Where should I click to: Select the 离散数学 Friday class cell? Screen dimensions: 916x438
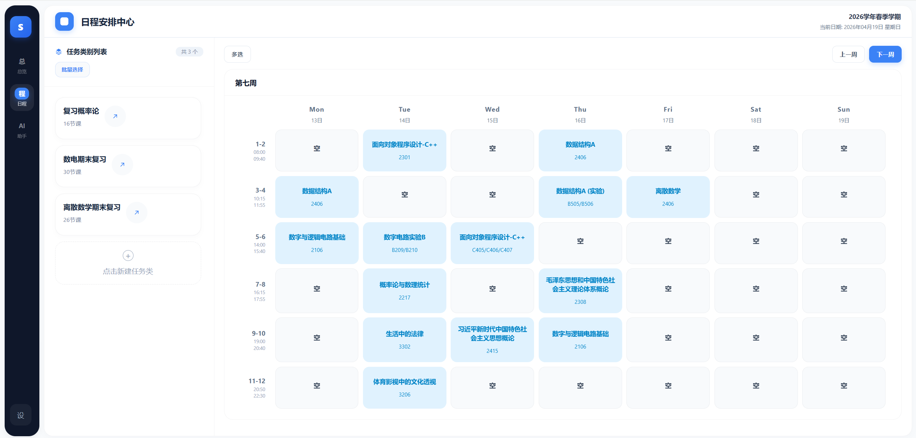(x=668, y=197)
